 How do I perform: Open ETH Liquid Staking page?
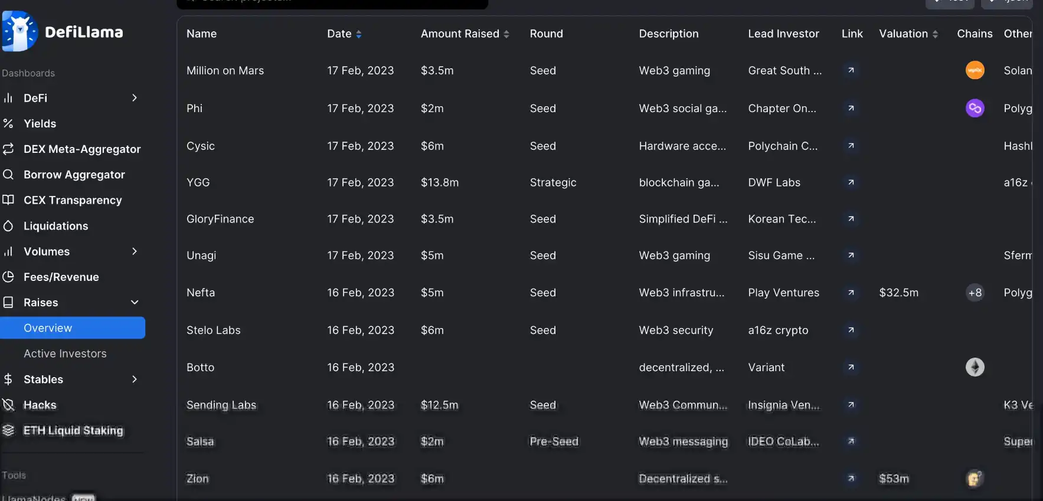click(x=73, y=431)
